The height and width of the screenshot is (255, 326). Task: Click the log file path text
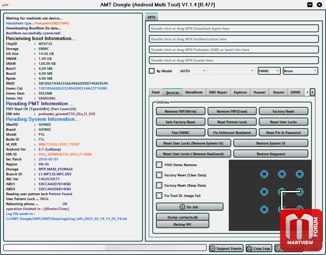[66, 219]
